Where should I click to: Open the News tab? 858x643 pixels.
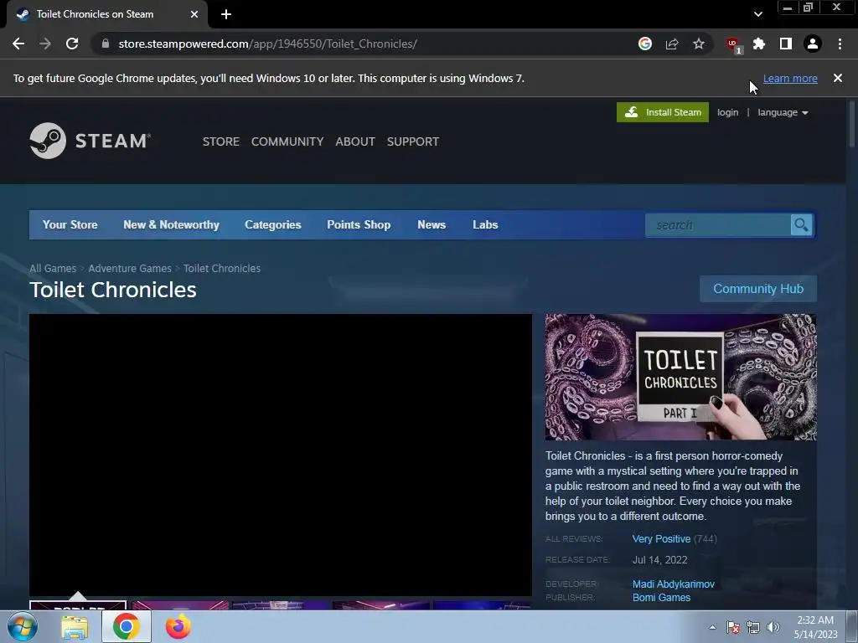click(x=432, y=224)
